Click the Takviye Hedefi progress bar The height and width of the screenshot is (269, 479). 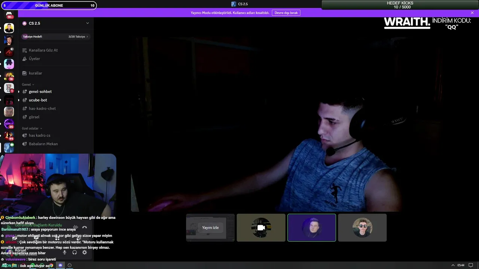point(55,37)
